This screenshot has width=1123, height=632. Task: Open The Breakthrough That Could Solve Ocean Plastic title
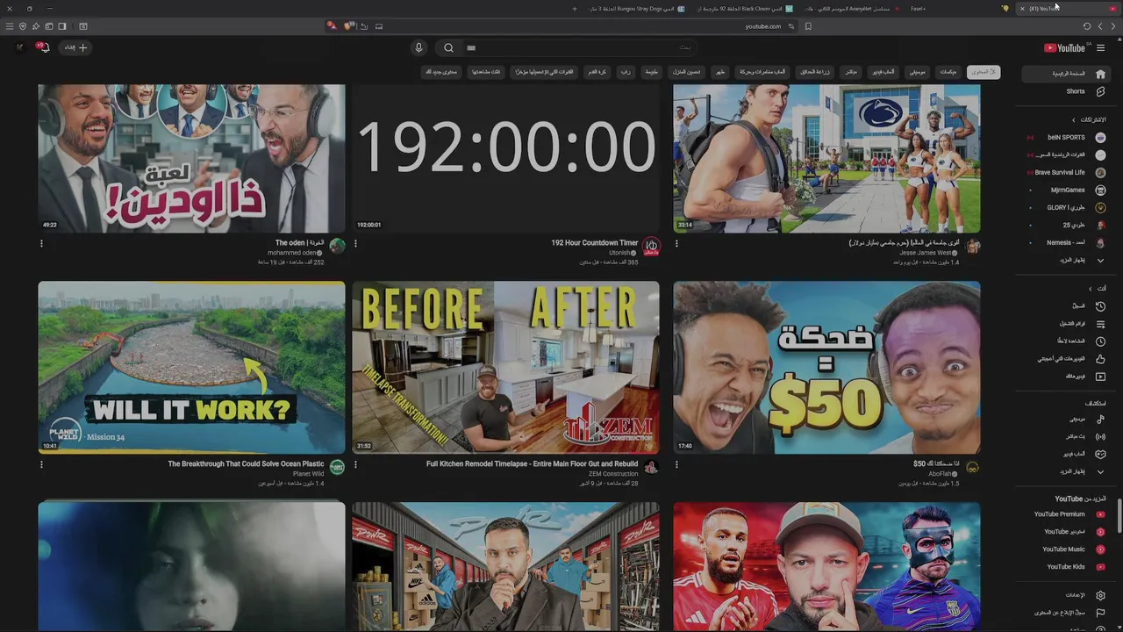[x=246, y=464]
